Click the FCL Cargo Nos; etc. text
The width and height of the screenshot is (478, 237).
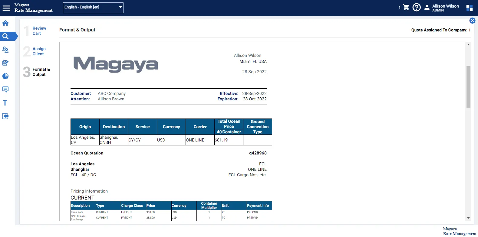pos(248,175)
